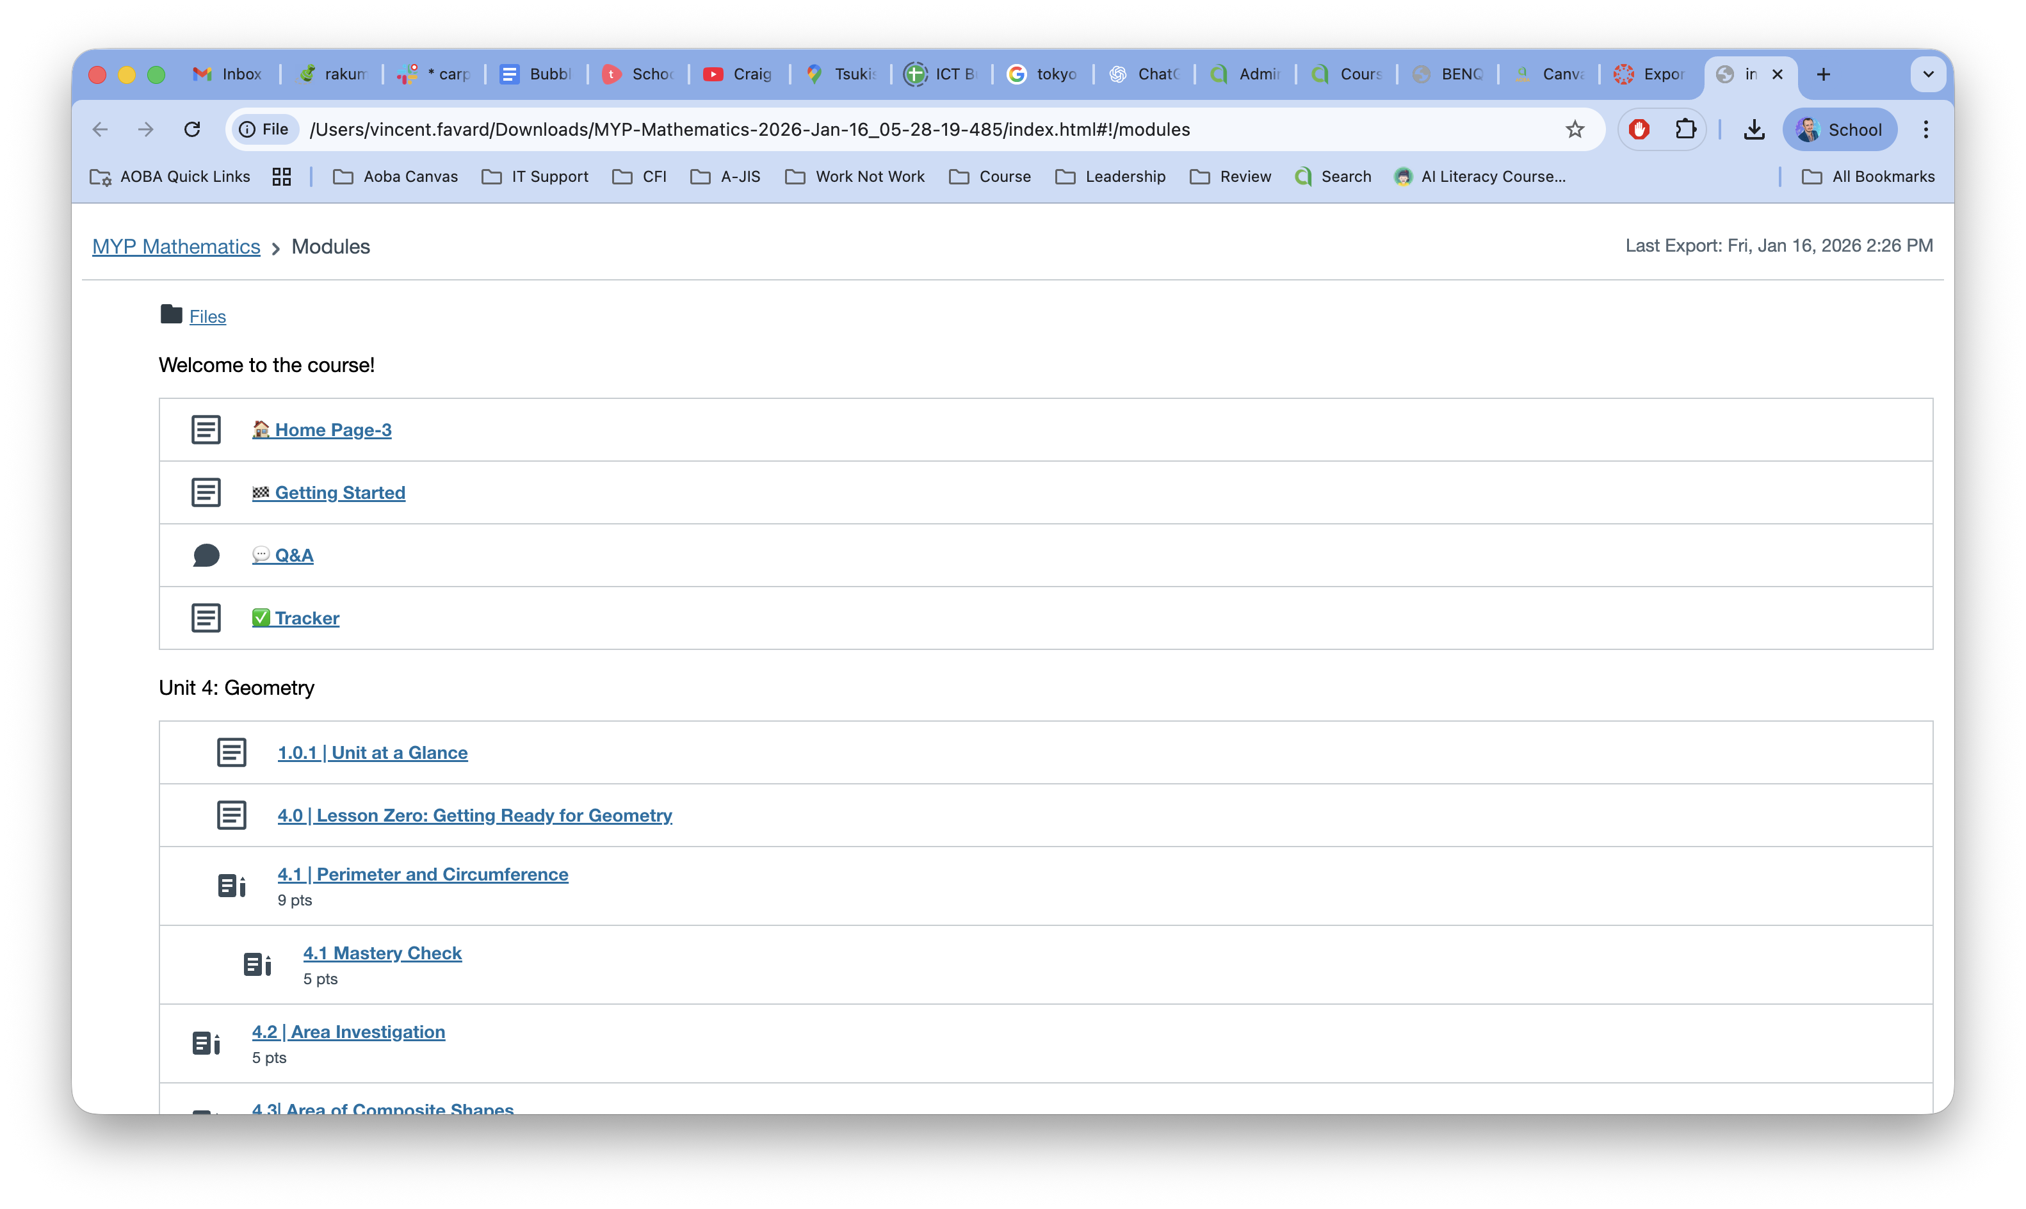The width and height of the screenshot is (2026, 1209).
Task: Open the tab search chevron
Action: click(1929, 74)
